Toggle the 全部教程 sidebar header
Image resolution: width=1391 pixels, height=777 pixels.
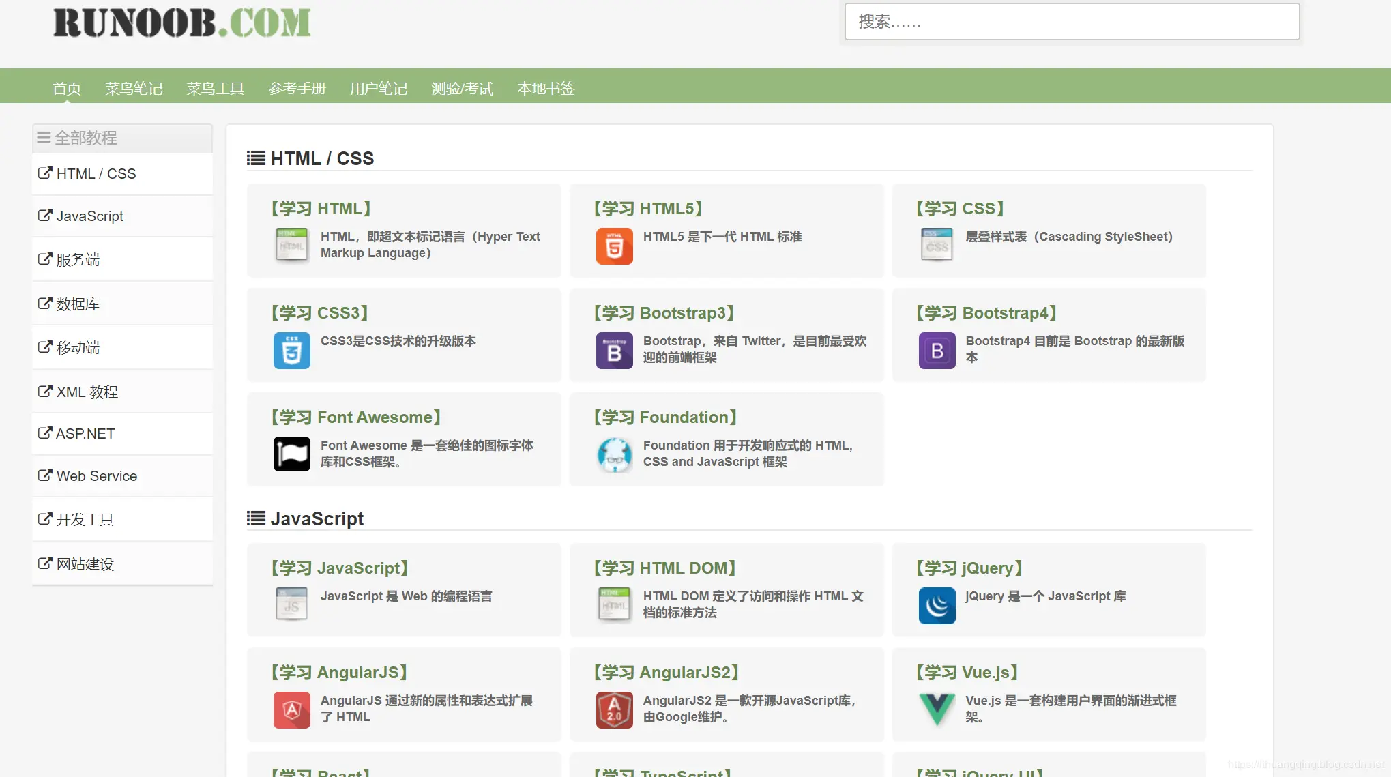[122, 138]
